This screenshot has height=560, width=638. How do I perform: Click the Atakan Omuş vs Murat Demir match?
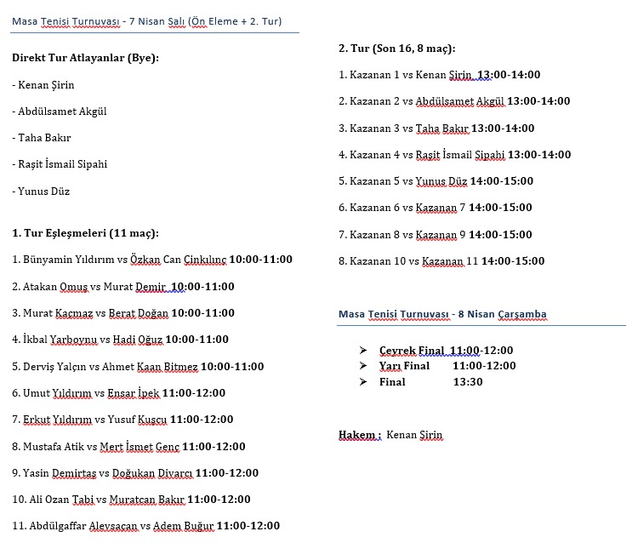point(123,287)
